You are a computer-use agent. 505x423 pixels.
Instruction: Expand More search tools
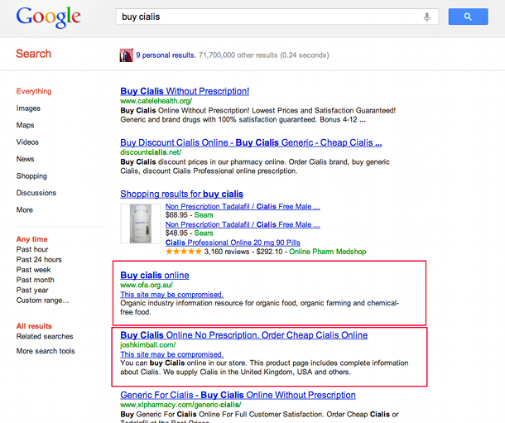[x=46, y=351]
